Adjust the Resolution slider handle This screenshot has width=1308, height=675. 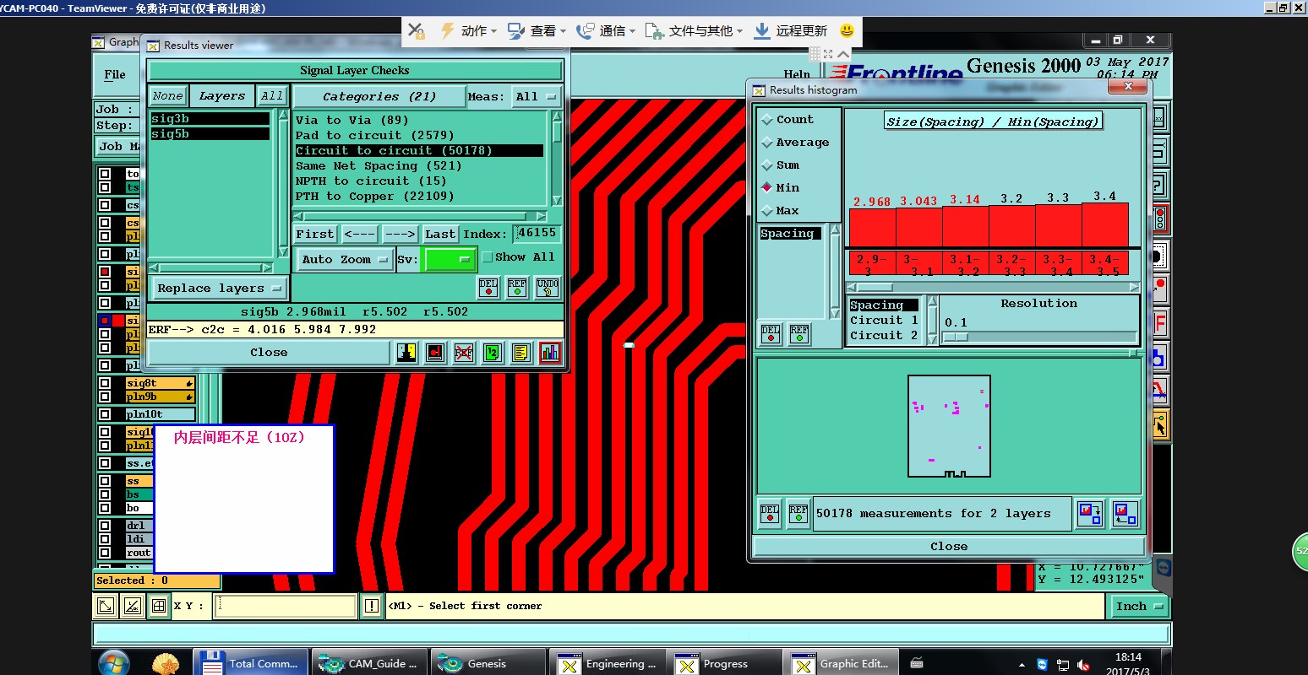coord(955,337)
